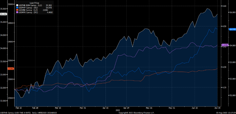Click the 24500 inner left axis label

tap(10, 23)
